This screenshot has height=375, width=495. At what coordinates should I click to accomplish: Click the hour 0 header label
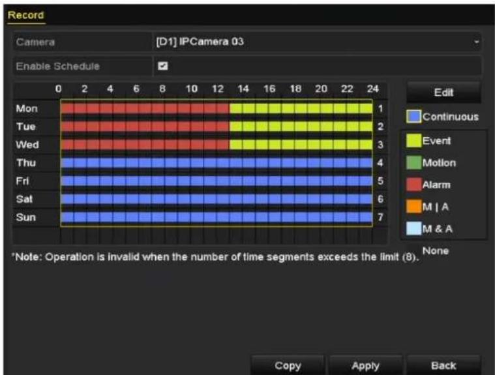point(59,89)
